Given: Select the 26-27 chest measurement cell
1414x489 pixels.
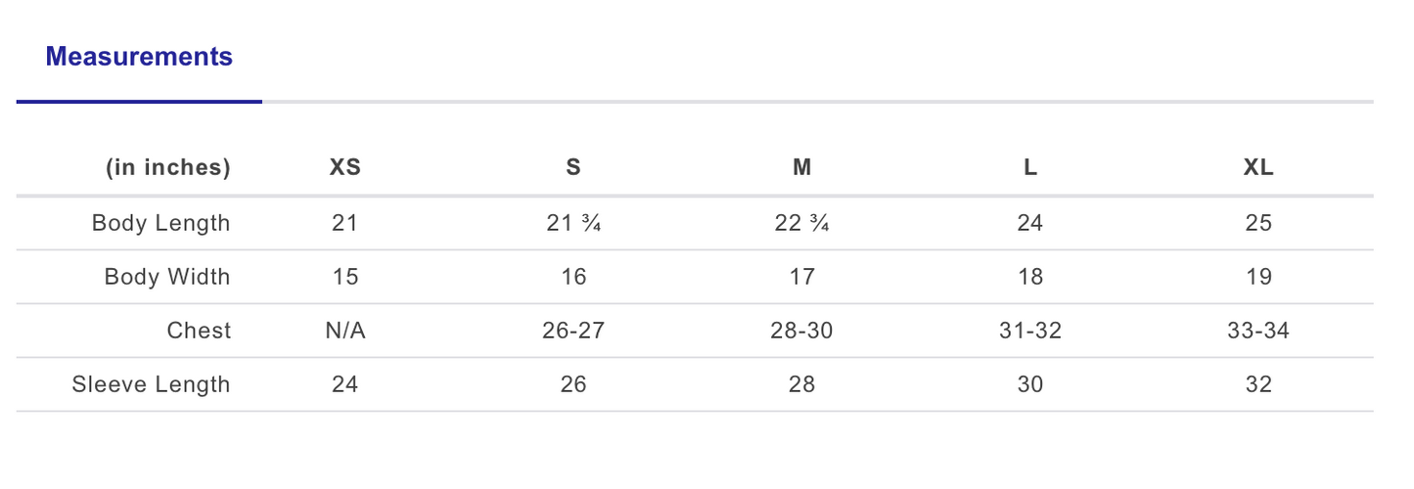Looking at the screenshot, I should pyautogui.click(x=573, y=331).
